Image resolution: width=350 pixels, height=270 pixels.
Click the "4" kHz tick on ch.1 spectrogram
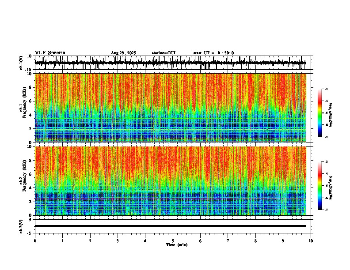click(30, 115)
